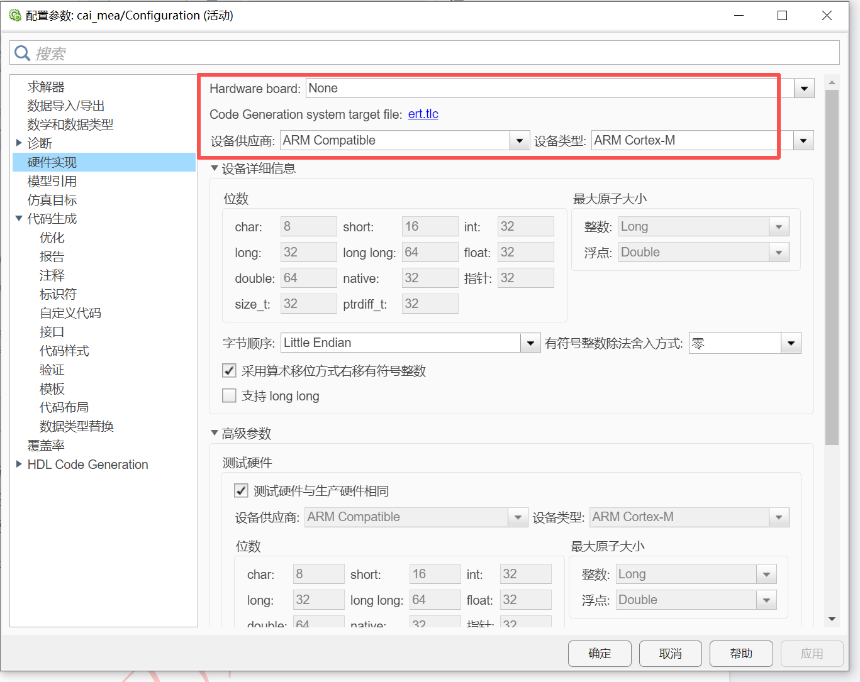
Task: Open the Hardware board dropdown
Action: [x=804, y=89]
